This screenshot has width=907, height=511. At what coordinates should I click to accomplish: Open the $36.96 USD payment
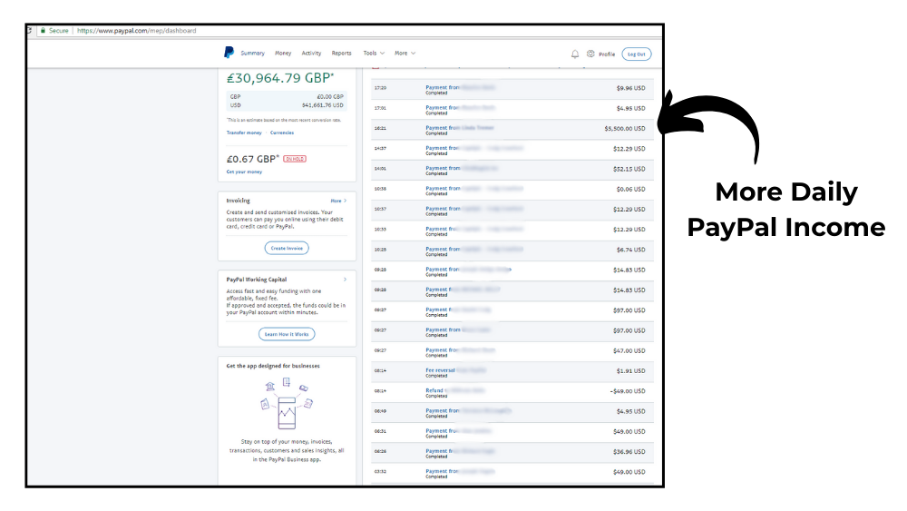512,453
